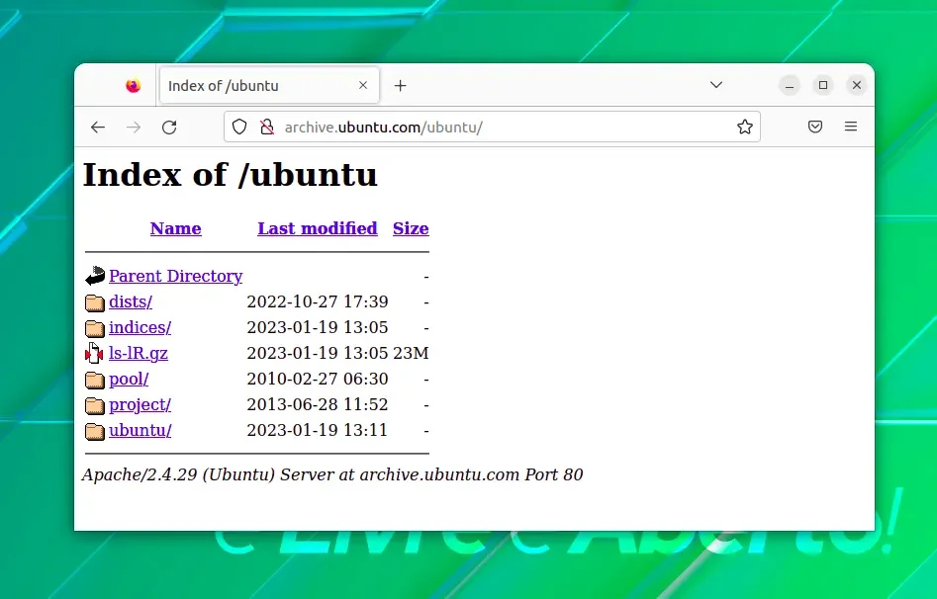
Task: Open the Save to Pocket icon
Action: coord(815,127)
